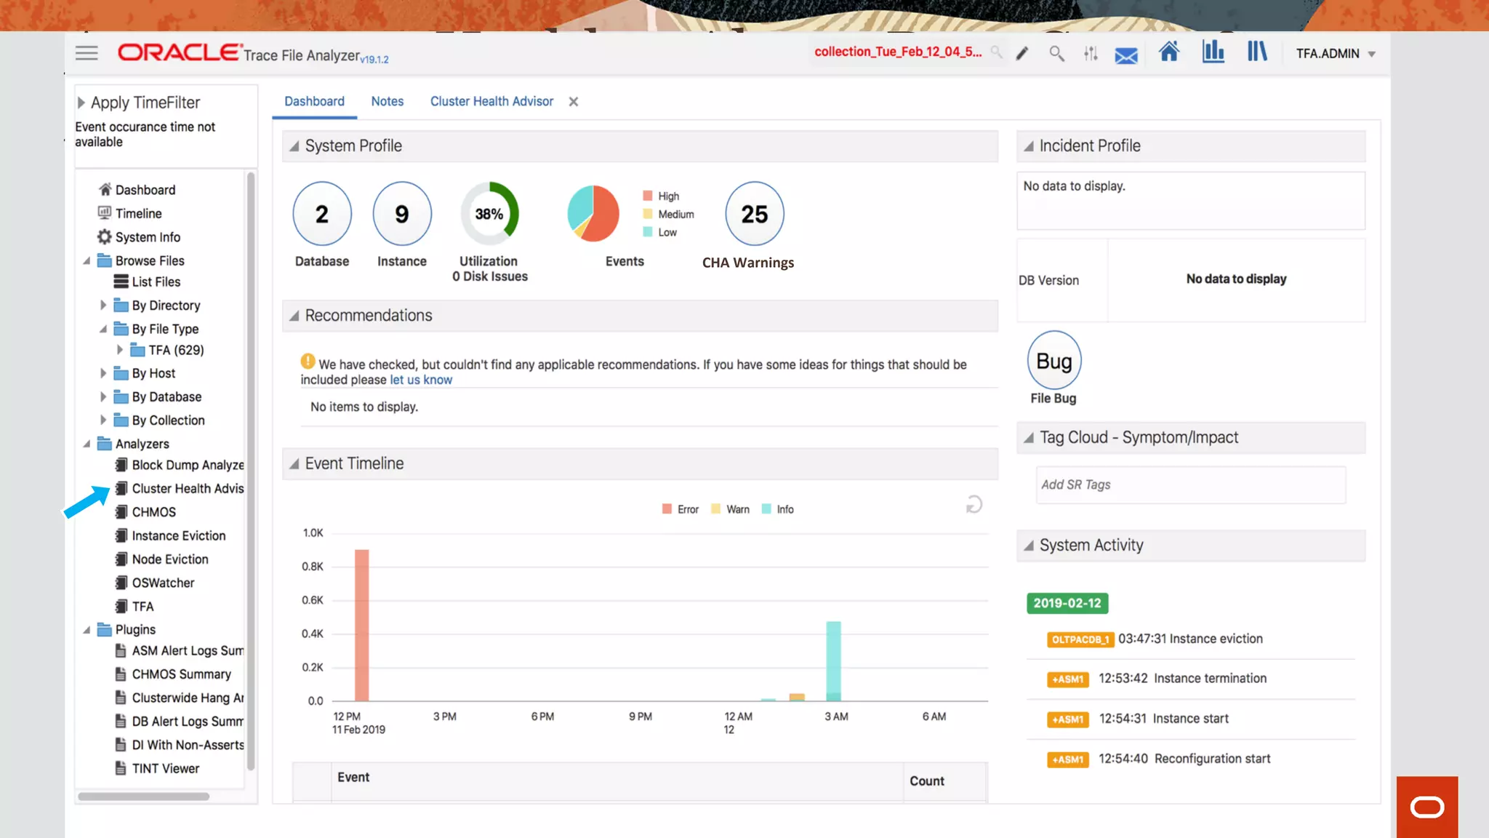This screenshot has width=1489, height=838.
Task: Refresh the Event Timeline chart
Action: (974, 504)
